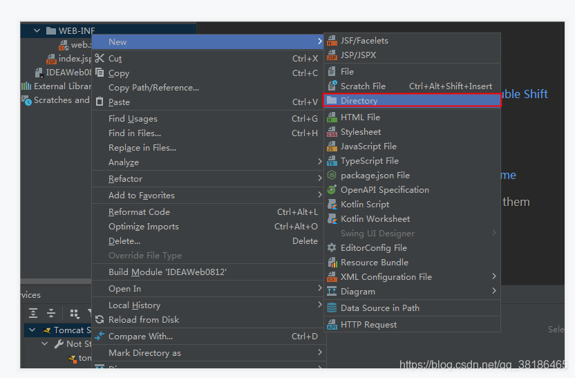Click the HTML File icon
575x378 pixels.
click(x=332, y=117)
